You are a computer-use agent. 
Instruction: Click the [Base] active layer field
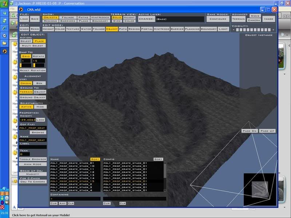[x=180, y=19]
